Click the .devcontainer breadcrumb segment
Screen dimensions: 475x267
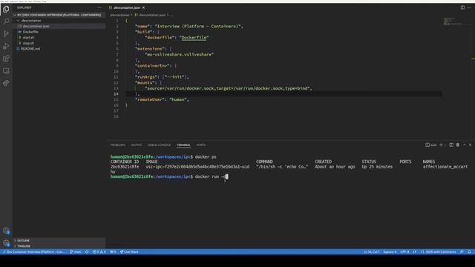(x=119, y=15)
